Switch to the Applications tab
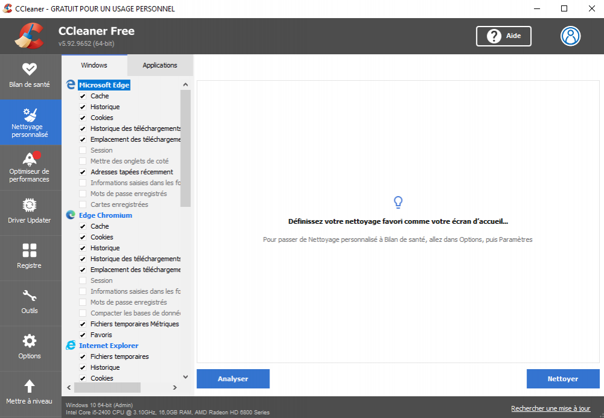 coord(160,65)
